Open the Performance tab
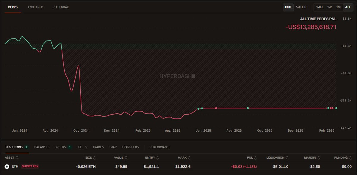This screenshot has height=175, width=357. click(160, 147)
